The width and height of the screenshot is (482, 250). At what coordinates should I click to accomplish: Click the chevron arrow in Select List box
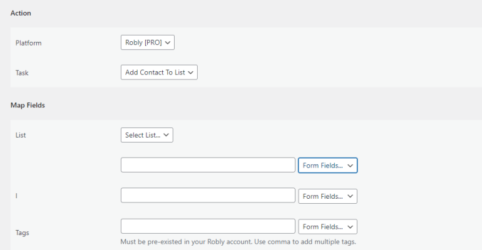click(x=167, y=135)
